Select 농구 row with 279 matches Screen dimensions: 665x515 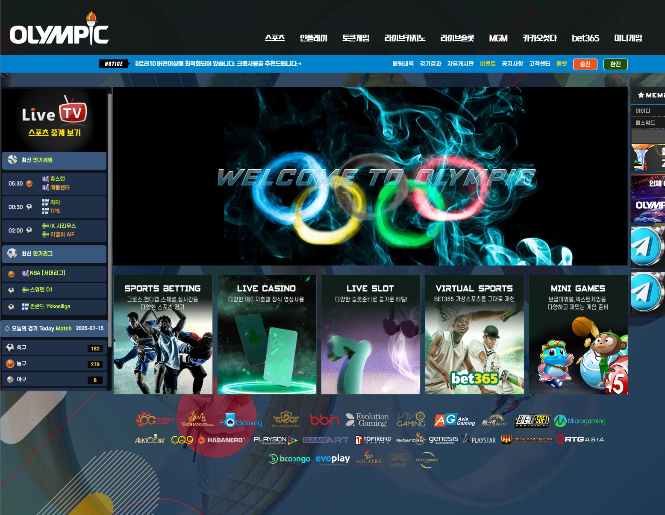(54, 364)
